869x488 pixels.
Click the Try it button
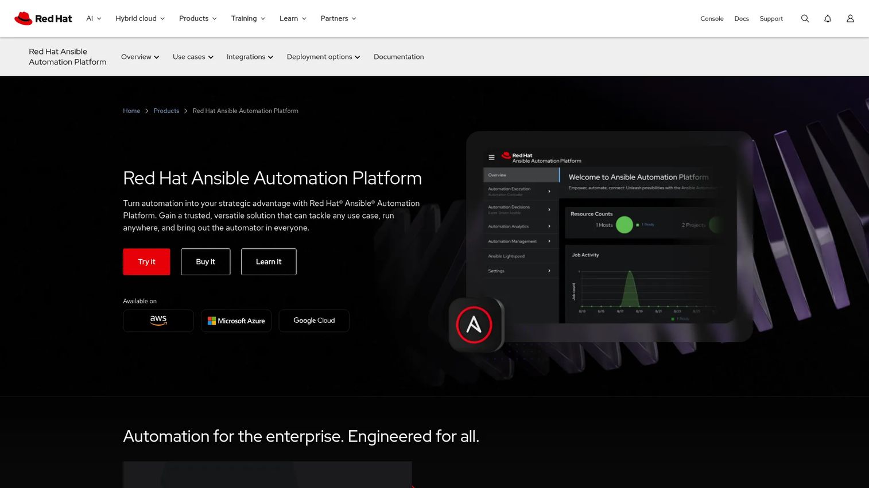tap(146, 261)
